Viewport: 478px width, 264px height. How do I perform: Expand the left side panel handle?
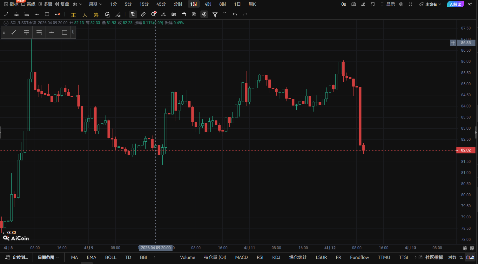[x=1, y=132]
